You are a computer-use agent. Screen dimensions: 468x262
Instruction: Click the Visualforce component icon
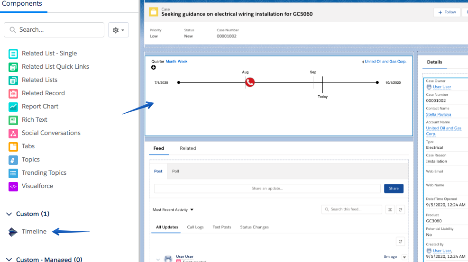13,186
